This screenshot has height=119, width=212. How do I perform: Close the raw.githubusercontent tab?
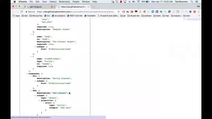tap(88, 7)
